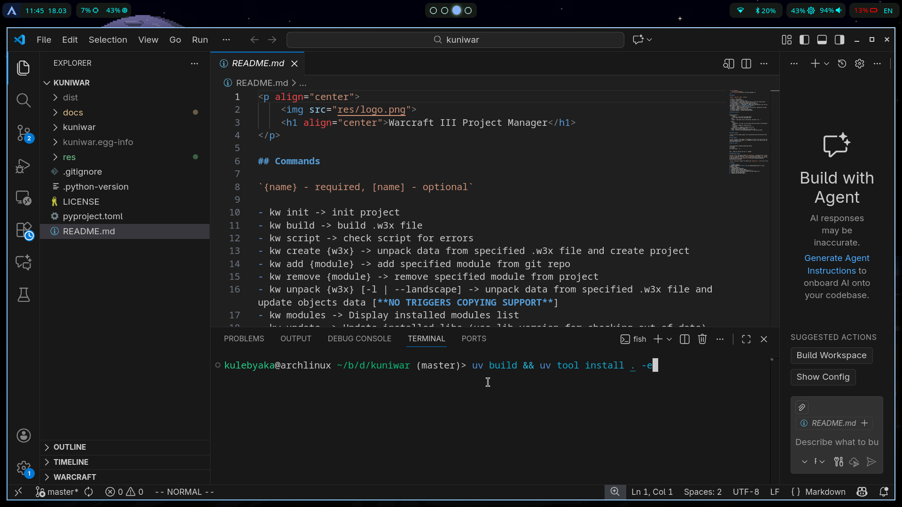Expand the docs folder

pos(73,112)
